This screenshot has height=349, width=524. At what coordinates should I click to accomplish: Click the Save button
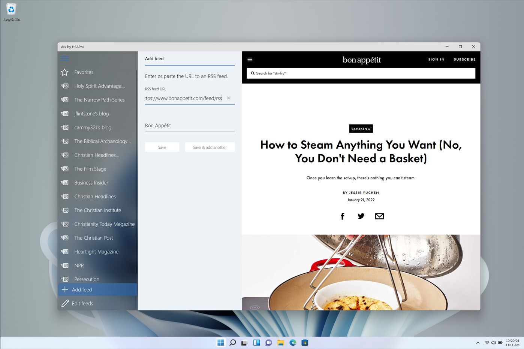click(x=162, y=147)
